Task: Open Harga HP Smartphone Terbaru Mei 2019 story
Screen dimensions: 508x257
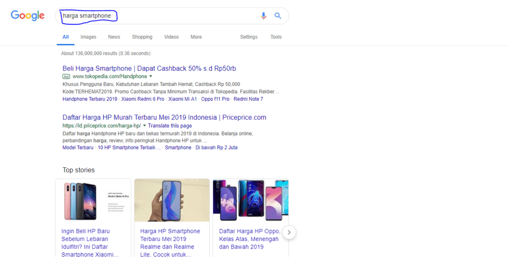Action: coord(170,243)
